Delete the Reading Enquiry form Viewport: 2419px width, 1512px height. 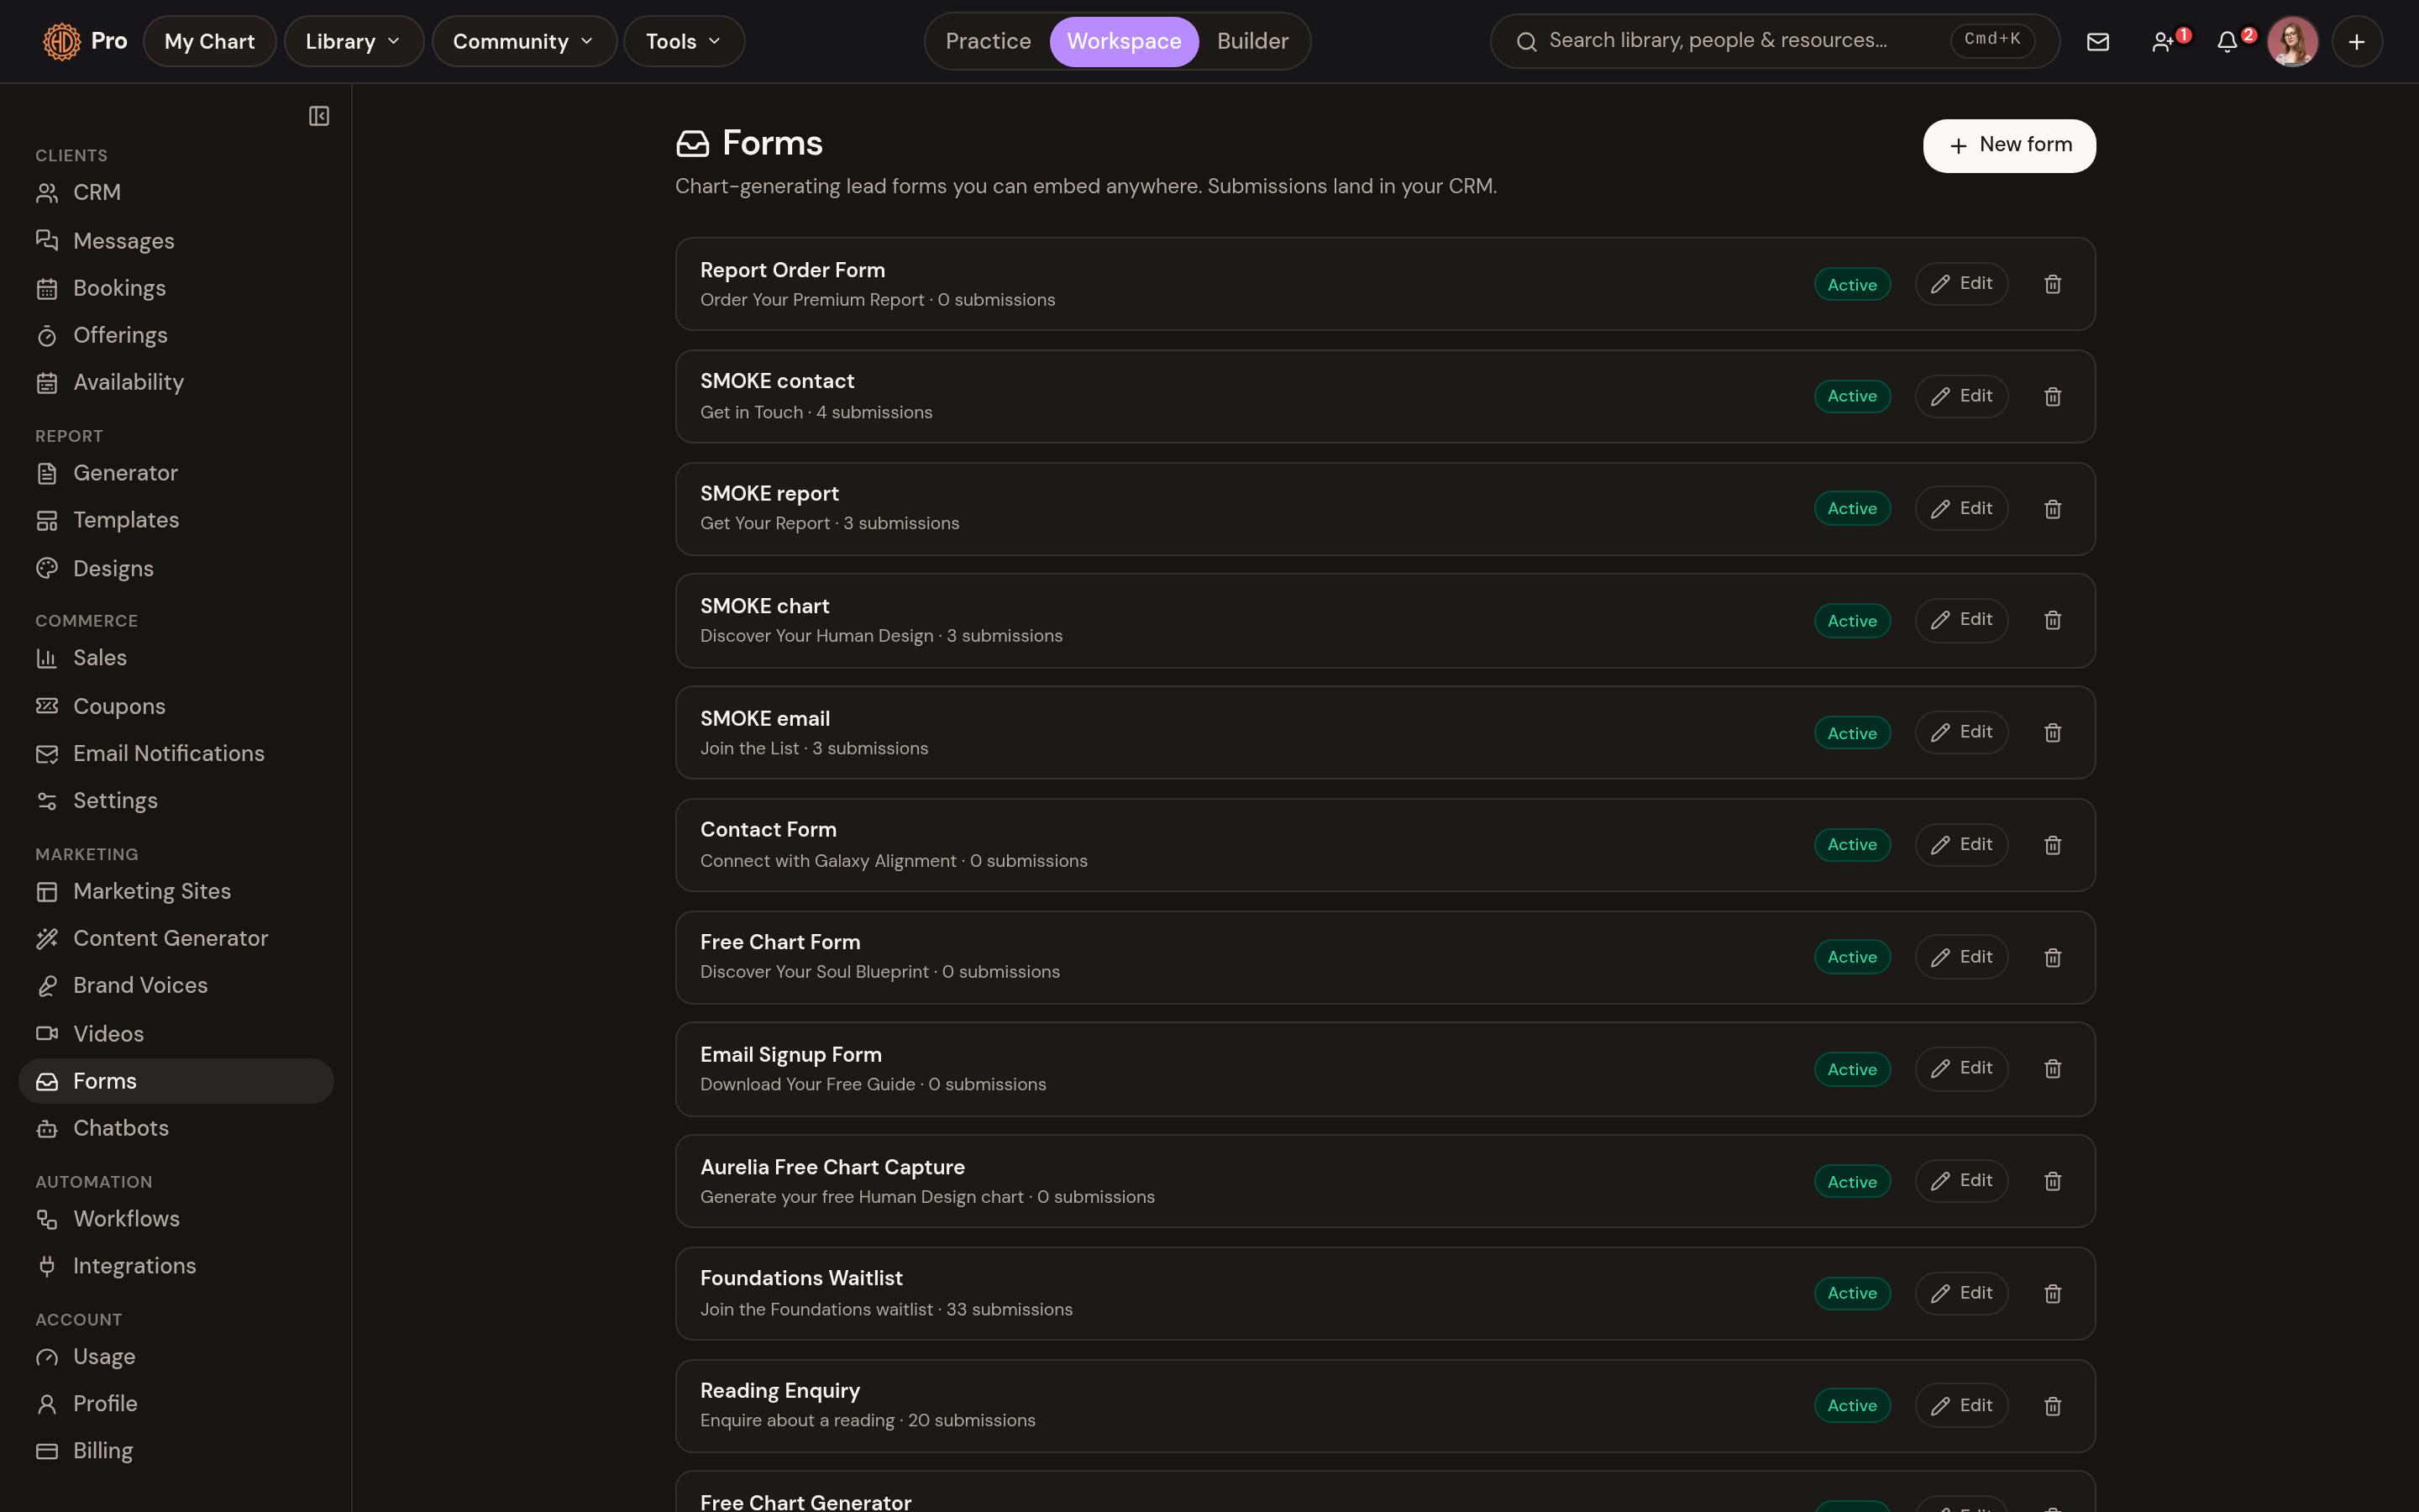click(x=2052, y=1406)
